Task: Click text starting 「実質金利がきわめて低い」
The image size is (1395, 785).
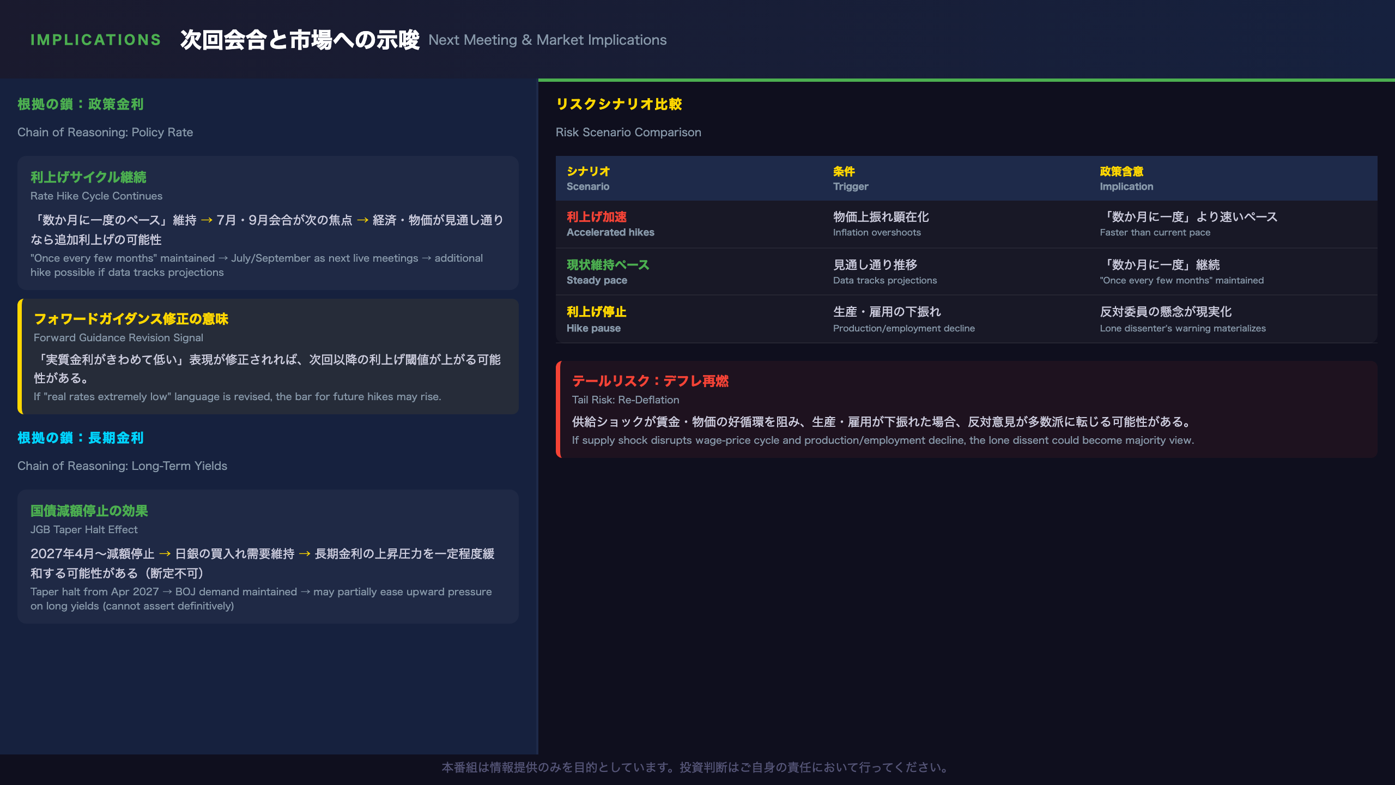Action: point(267,369)
